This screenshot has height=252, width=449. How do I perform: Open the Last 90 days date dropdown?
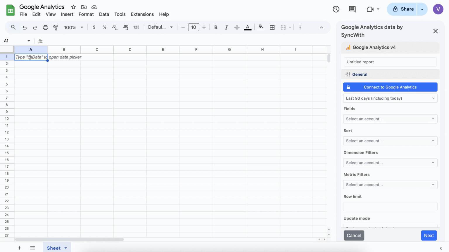tap(390, 98)
